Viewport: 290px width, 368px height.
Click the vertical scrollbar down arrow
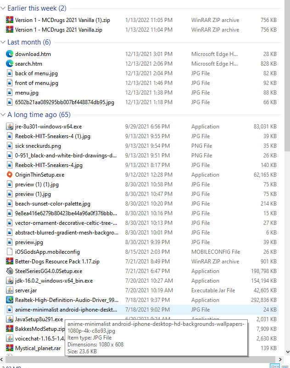[x=287, y=352]
